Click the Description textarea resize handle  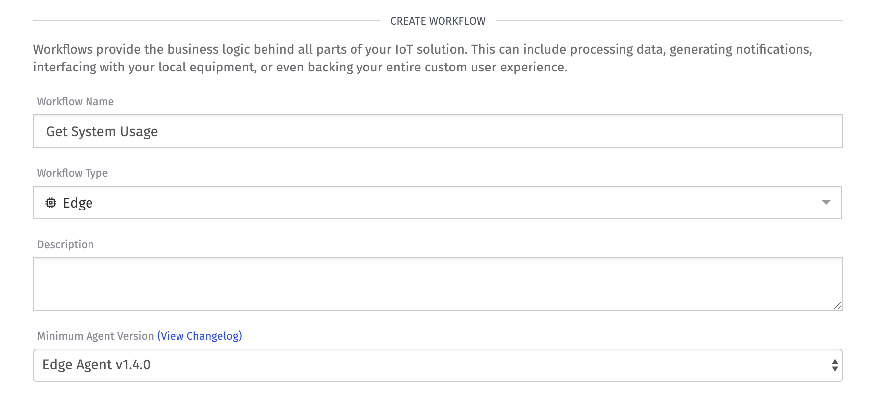tap(838, 305)
